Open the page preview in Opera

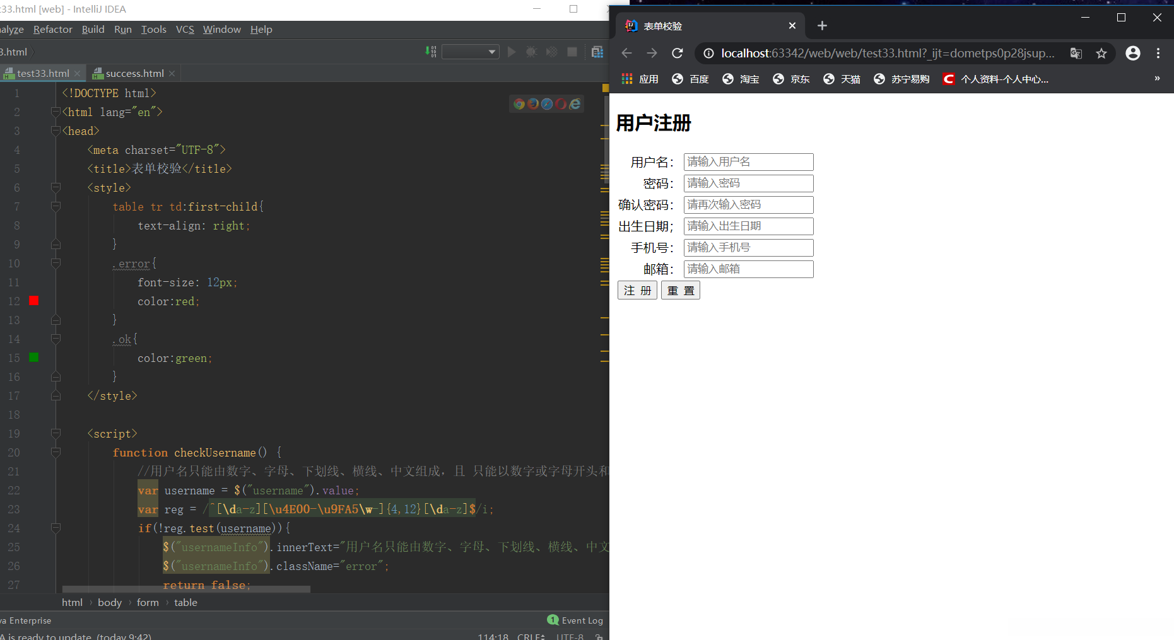(561, 105)
